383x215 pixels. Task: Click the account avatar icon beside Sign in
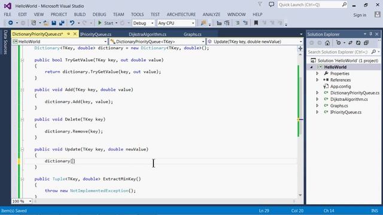378,14
